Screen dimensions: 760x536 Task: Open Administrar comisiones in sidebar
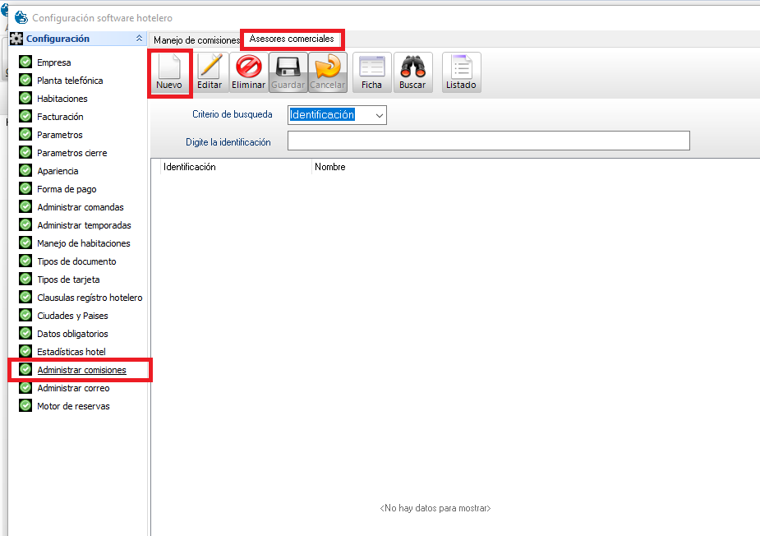(81, 370)
